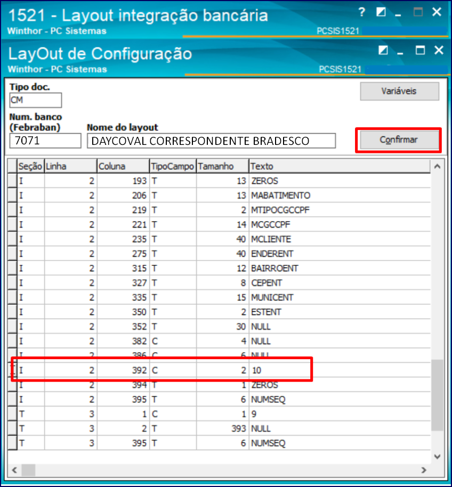The image size is (452, 487).
Task: Click the up arrow of the vertical scrollbar
Action: (x=437, y=166)
